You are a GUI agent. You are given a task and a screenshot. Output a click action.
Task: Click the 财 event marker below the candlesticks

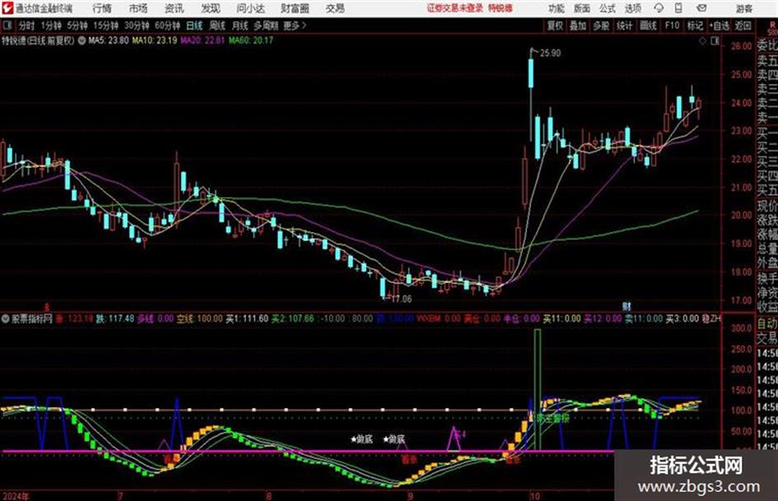point(627,306)
